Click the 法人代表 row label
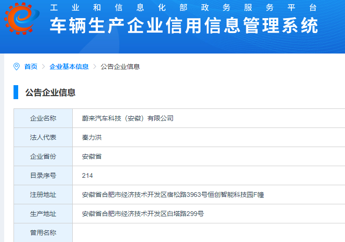 (x=43, y=137)
